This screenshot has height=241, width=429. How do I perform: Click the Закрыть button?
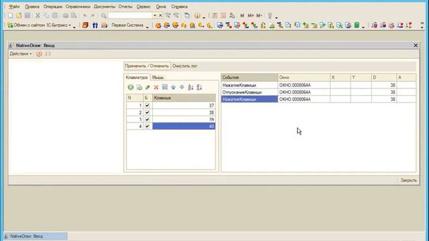[408, 180]
